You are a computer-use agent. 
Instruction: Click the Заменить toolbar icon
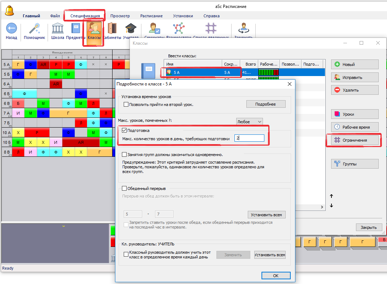pos(243,30)
